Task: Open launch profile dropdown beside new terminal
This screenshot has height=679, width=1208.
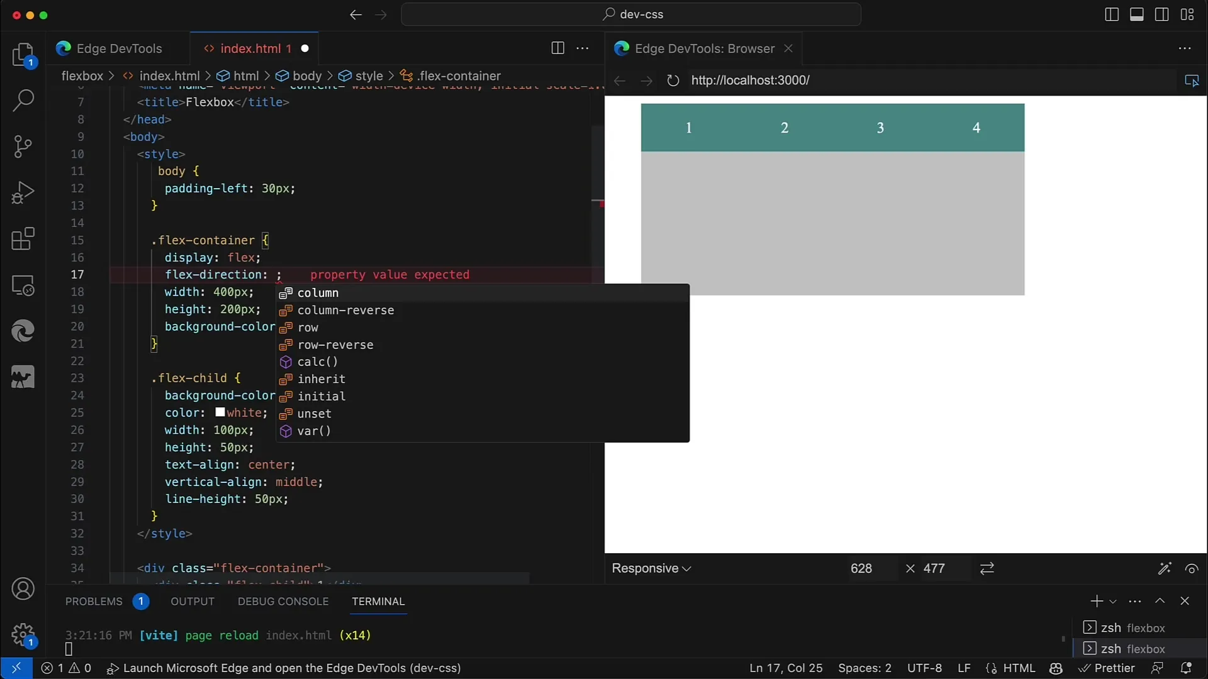Action: coord(1113,602)
